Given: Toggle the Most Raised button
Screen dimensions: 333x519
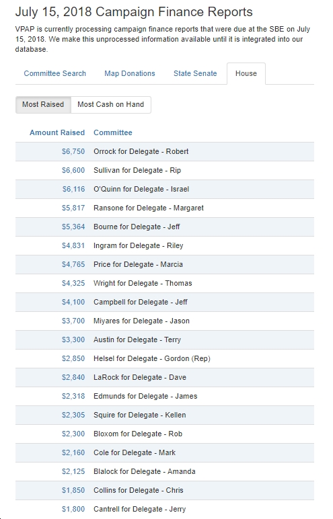Looking at the screenshot, I should click(43, 105).
